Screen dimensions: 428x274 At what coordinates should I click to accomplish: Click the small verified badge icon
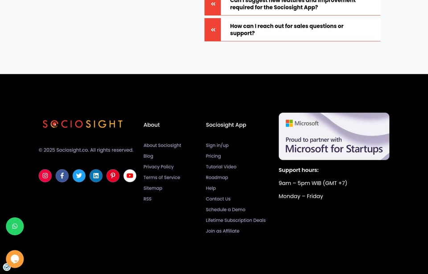click(7, 267)
